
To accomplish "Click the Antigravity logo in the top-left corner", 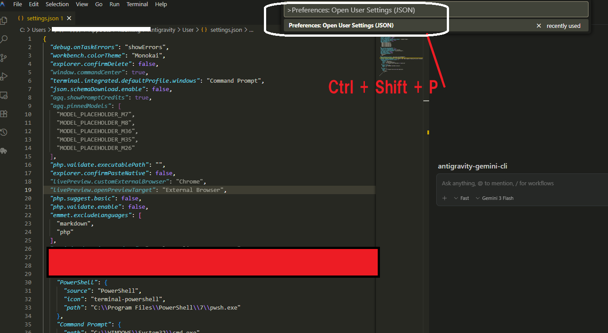I will (4, 4).
